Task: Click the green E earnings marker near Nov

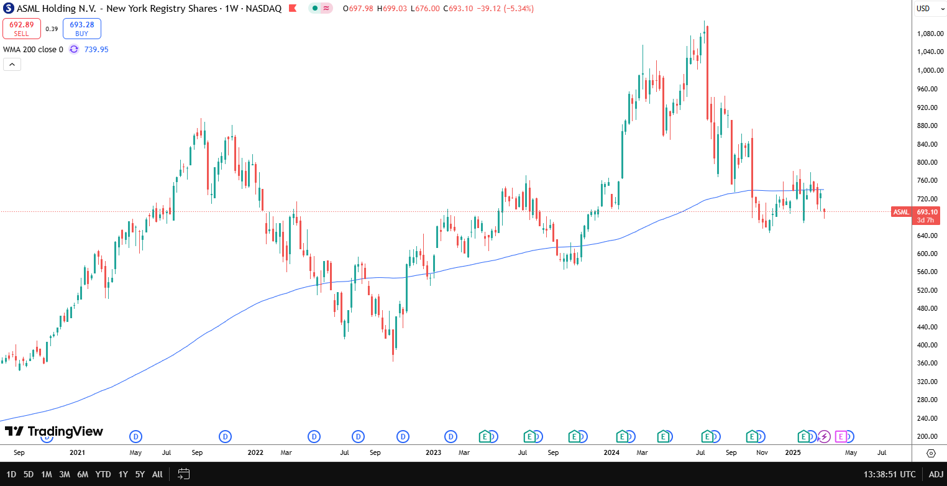Action: pos(753,437)
